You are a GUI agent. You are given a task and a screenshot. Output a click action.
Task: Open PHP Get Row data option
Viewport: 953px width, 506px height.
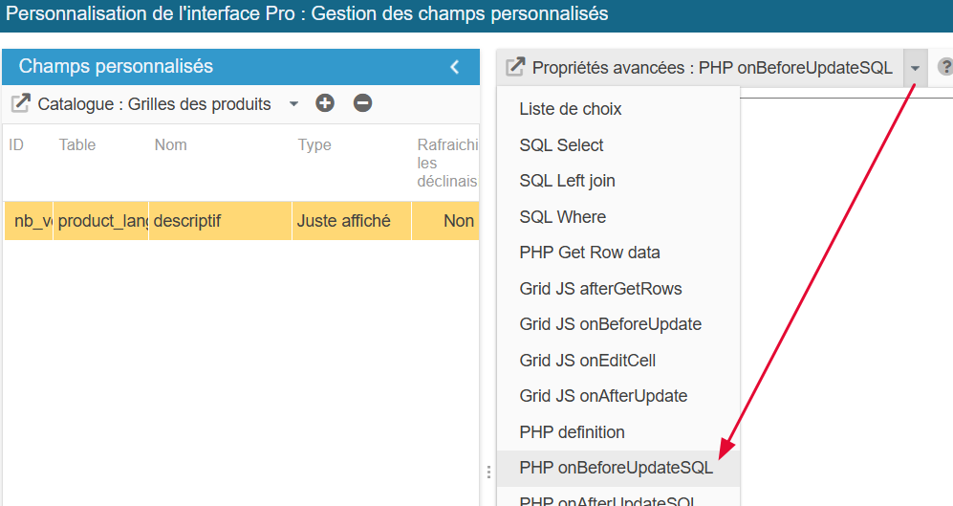(590, 253)
